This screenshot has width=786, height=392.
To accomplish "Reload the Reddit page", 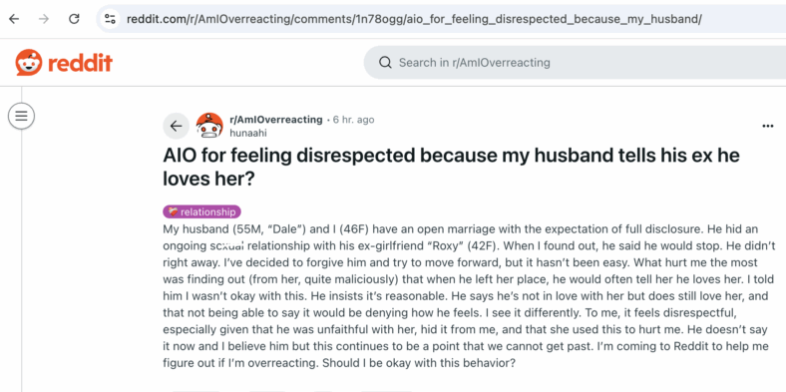I will (74, 19).
